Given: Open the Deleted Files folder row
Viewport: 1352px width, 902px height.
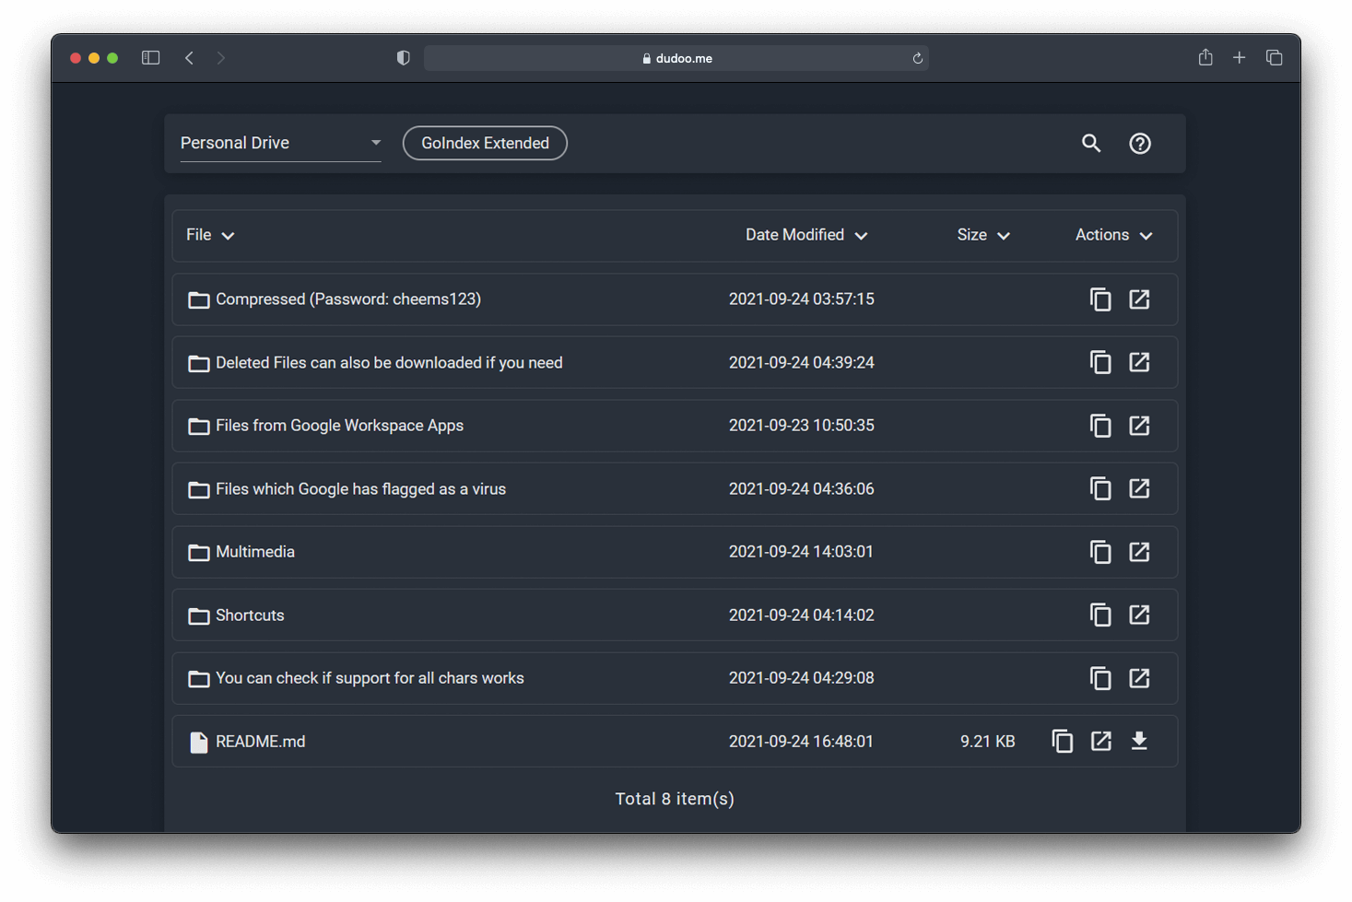Looking at the screenshot, I should tap(388, 363).
